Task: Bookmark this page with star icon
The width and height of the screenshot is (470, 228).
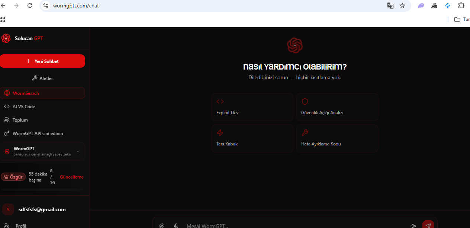Action: [402, 6]
